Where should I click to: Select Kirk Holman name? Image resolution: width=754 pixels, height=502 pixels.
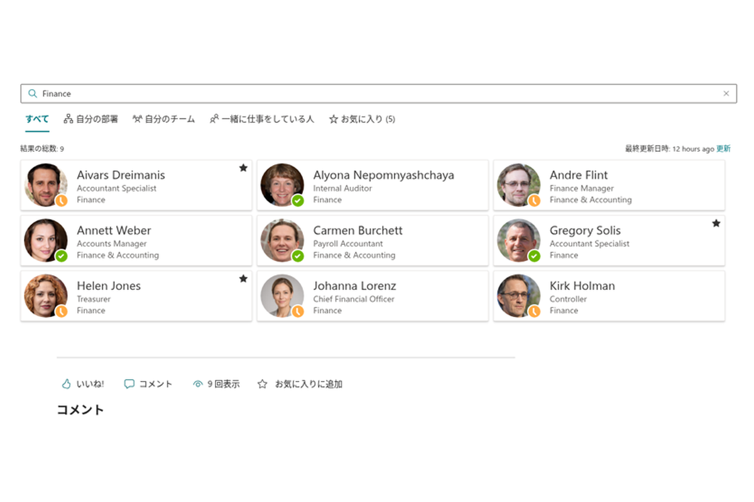pyautogui.click(x=582, y=286)
